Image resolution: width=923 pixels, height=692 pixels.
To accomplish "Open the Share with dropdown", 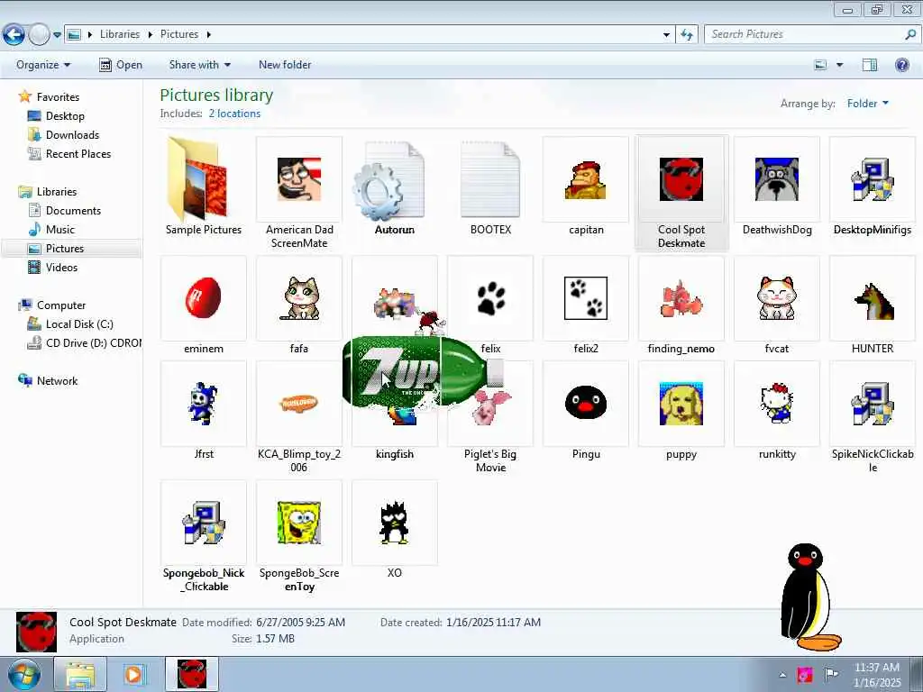I will [x=199, y=65].
